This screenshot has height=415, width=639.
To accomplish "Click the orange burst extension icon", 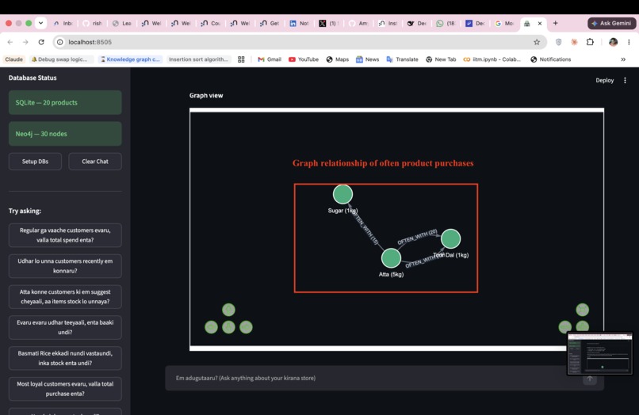I will [574, 42].
